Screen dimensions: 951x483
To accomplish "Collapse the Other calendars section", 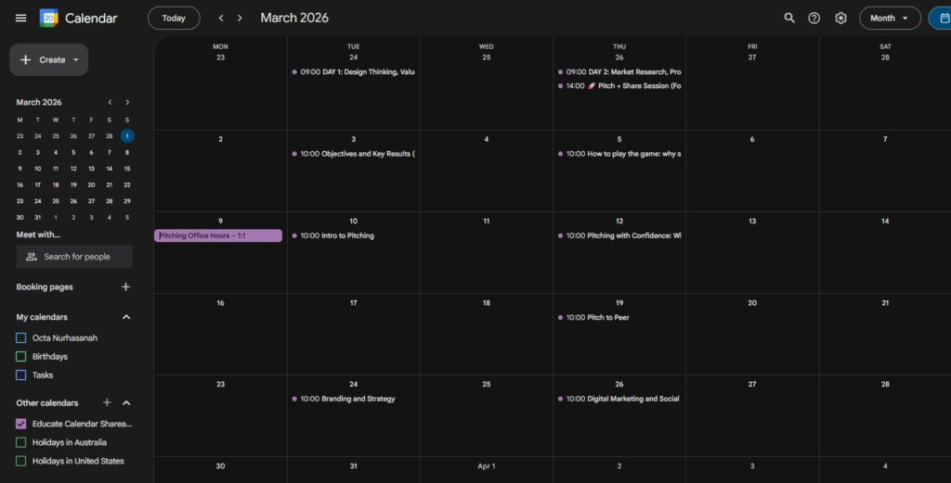I will [127, 402].
